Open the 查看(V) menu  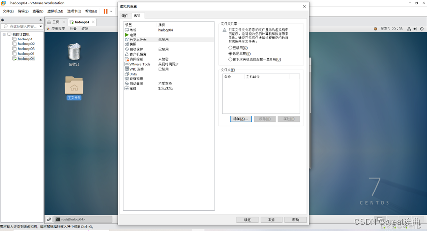pyautogui.click(x=38, y=11)
